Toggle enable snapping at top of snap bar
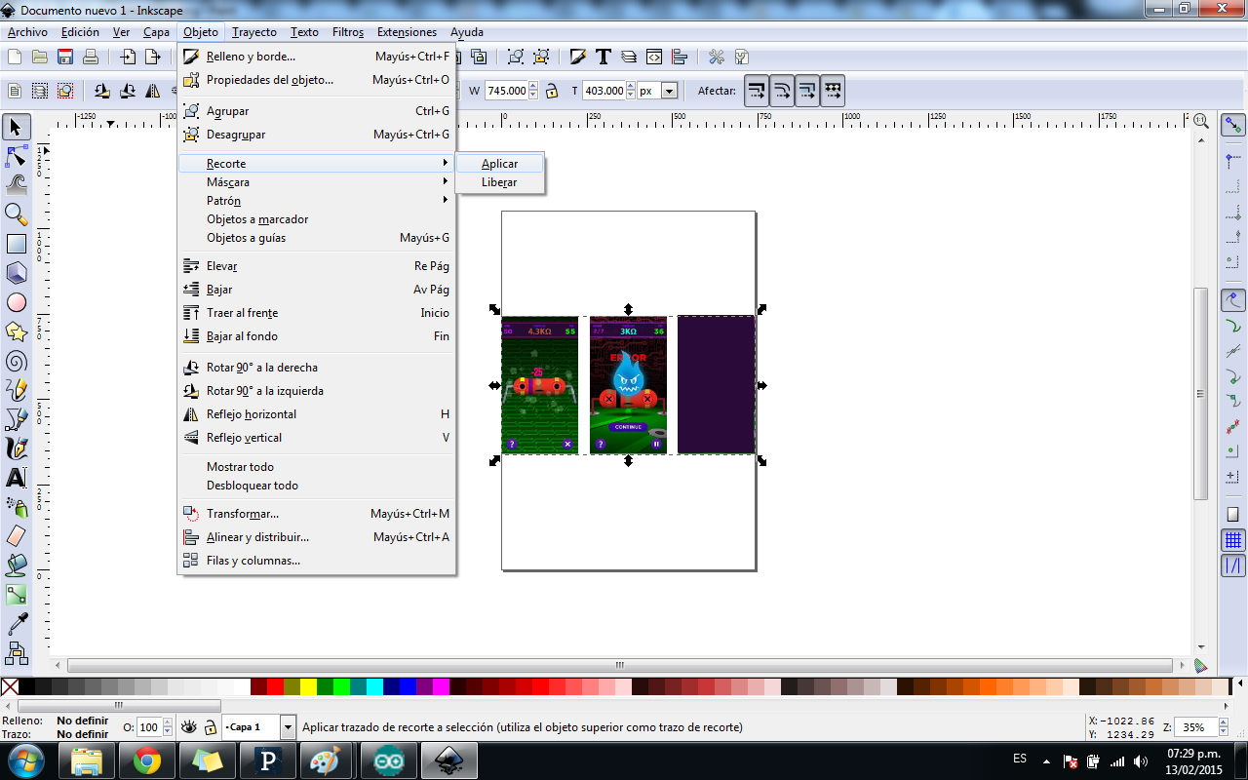 click(x=1233, y=125)
